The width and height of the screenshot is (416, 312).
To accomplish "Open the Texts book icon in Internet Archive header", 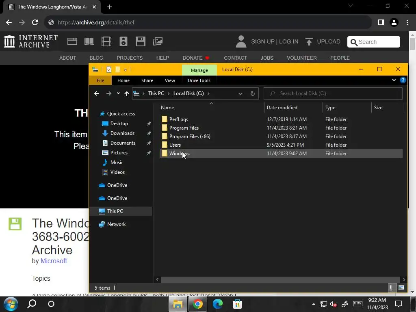I will click(89, 42).
